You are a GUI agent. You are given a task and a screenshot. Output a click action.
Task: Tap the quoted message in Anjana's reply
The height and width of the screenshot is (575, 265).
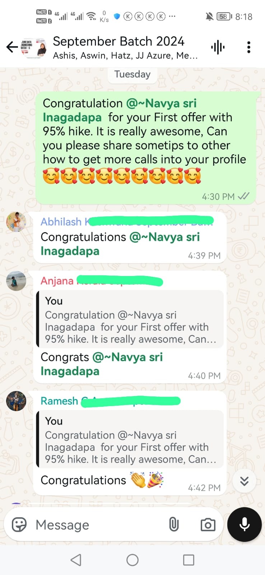tap(130, 319)
